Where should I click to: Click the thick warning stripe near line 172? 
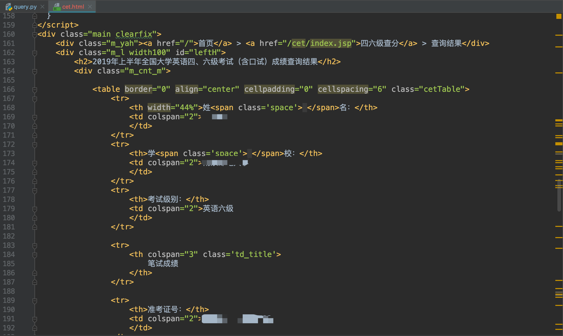pyautogui.click(x=559, y=144)
